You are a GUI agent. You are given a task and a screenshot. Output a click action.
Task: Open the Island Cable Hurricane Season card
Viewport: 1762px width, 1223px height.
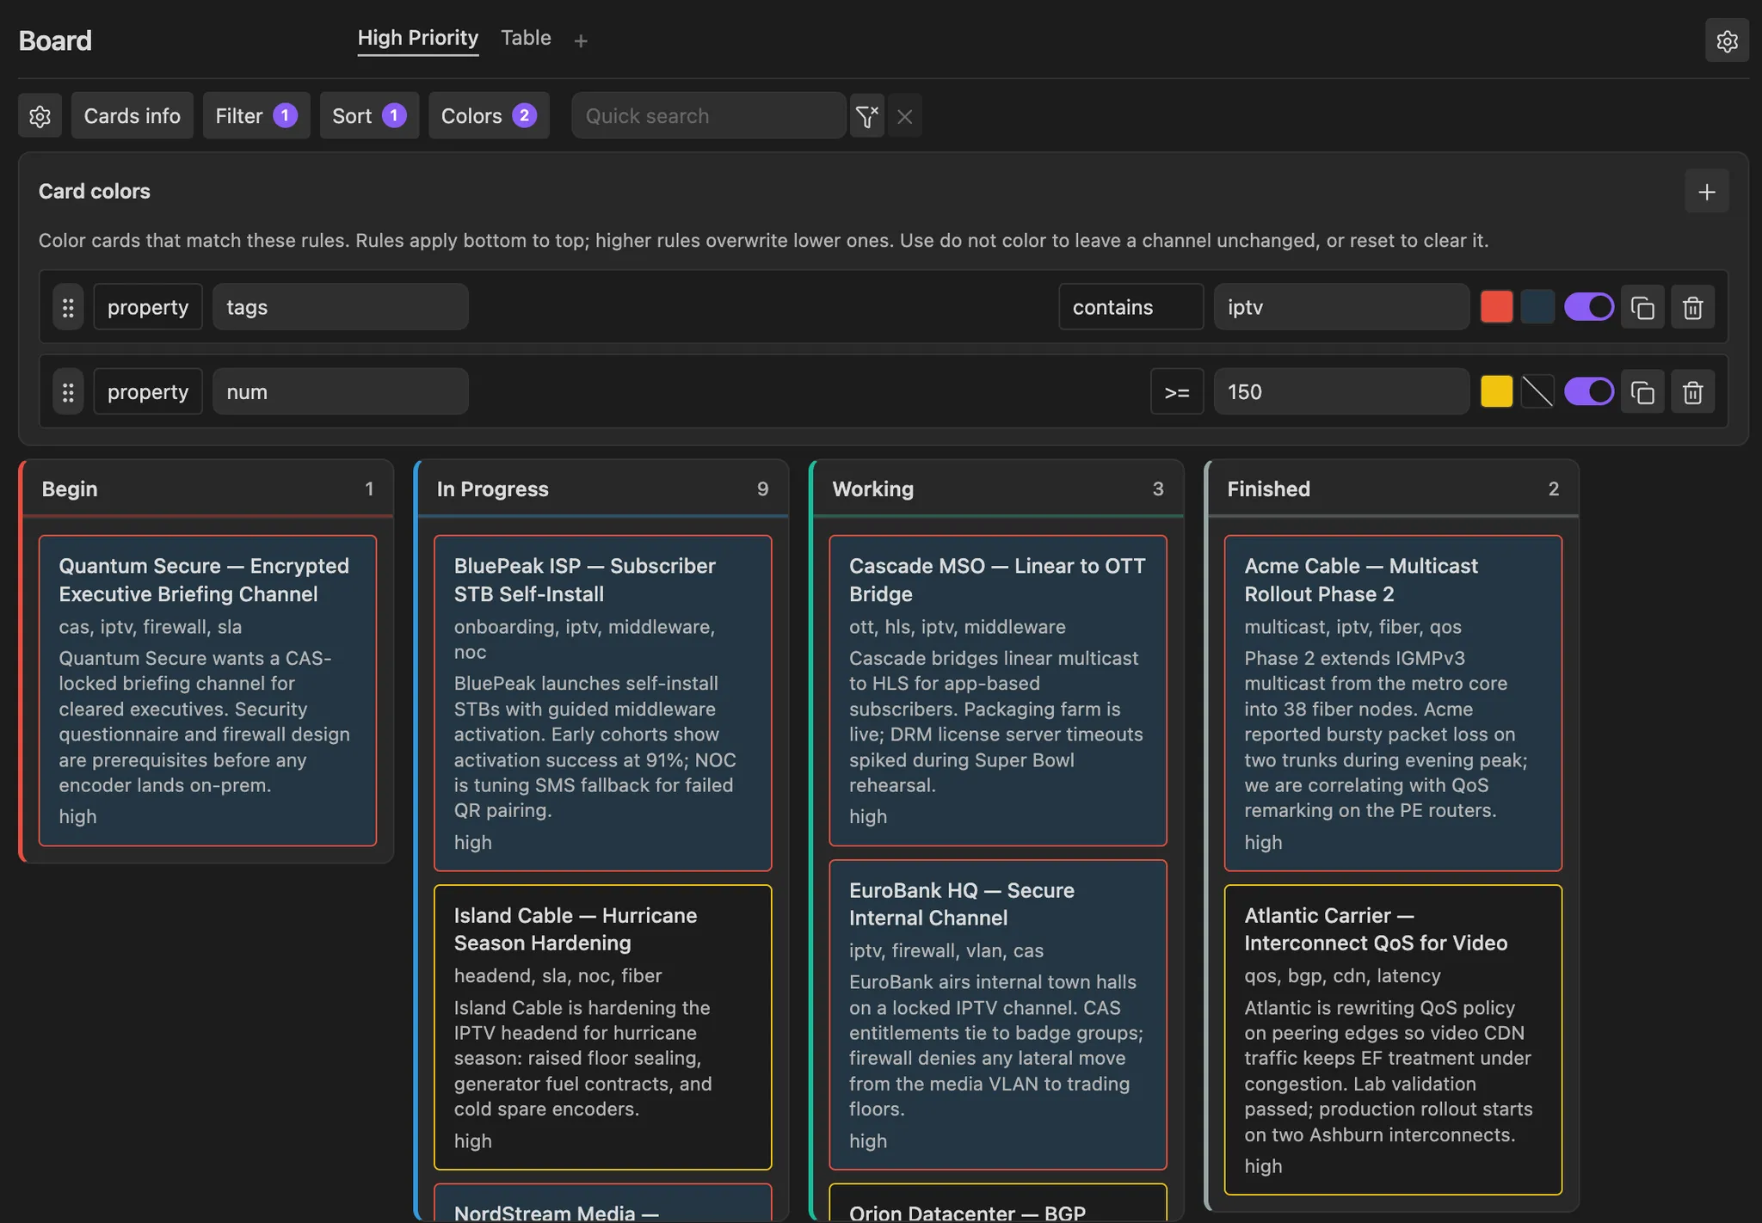602,1027
